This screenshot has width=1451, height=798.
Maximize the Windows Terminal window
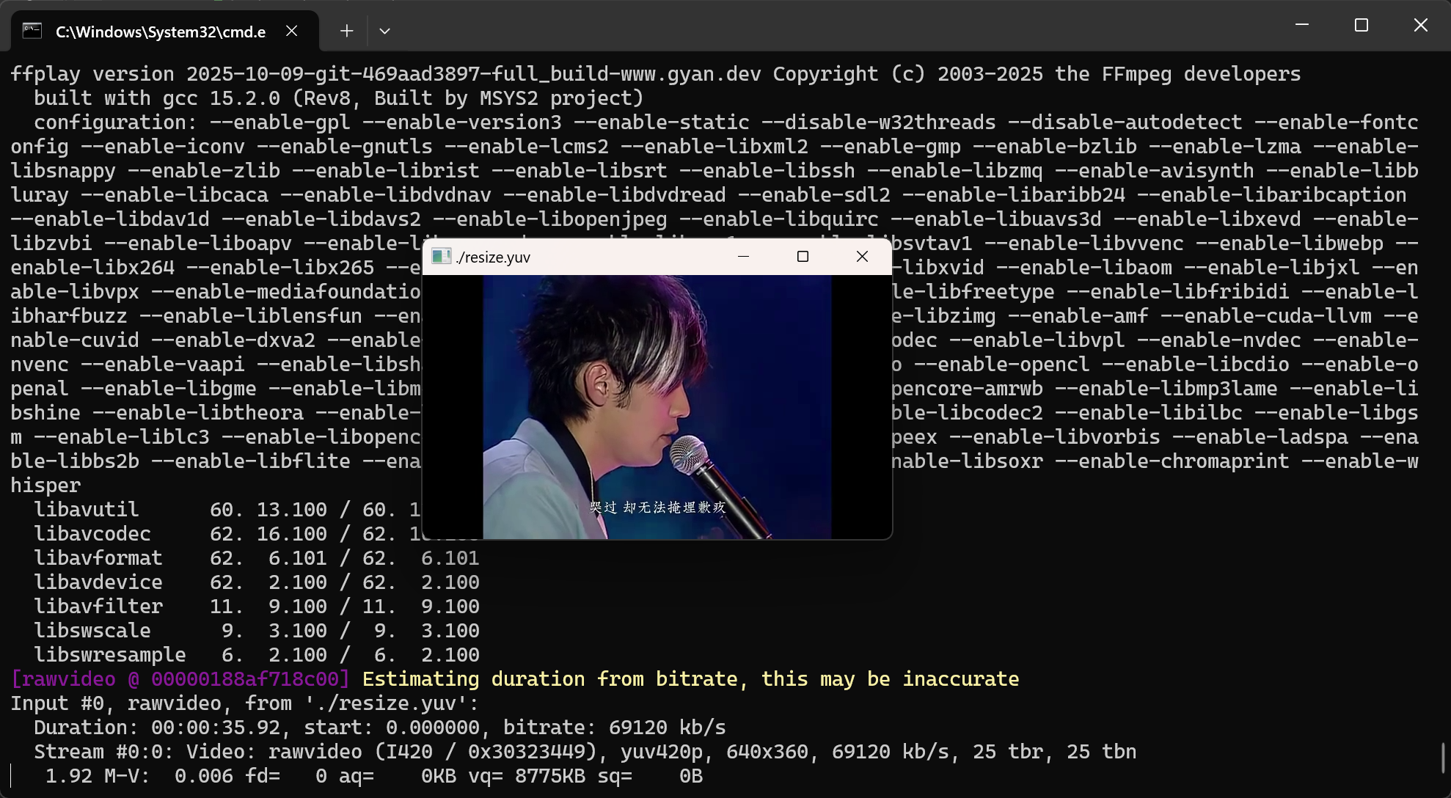tap(1362, 25)
